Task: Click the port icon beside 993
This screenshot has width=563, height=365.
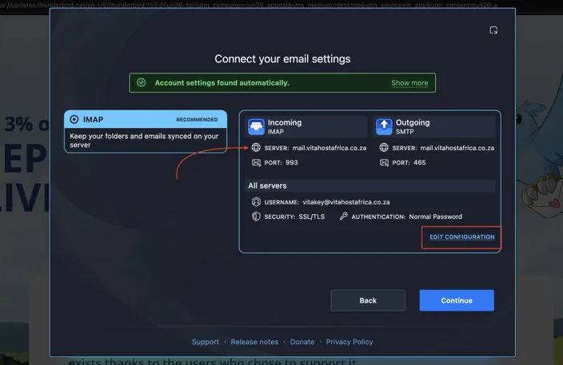Action: coord(256,163)
